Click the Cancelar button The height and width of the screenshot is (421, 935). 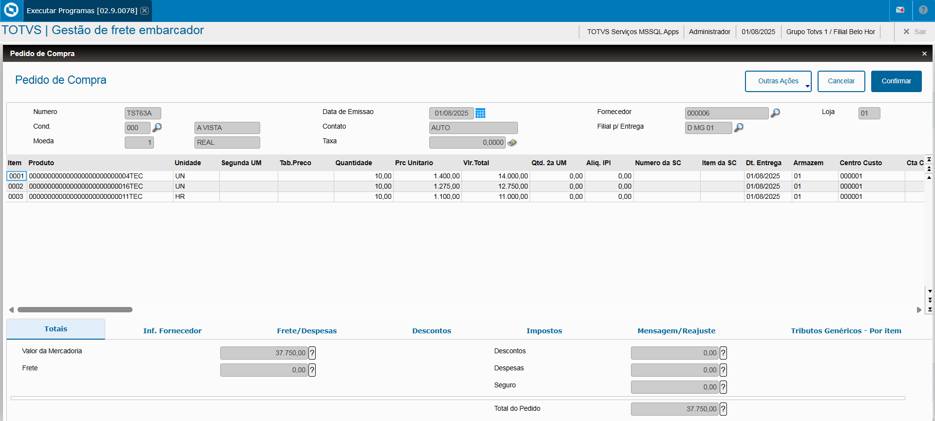pos(841,81)
